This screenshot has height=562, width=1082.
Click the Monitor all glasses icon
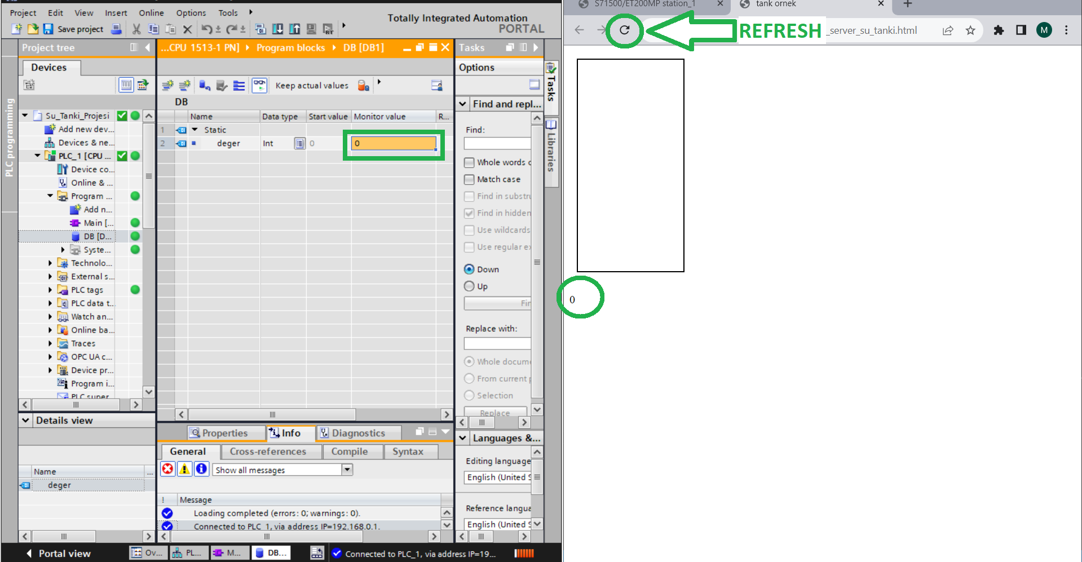click(x=259, y=85)
